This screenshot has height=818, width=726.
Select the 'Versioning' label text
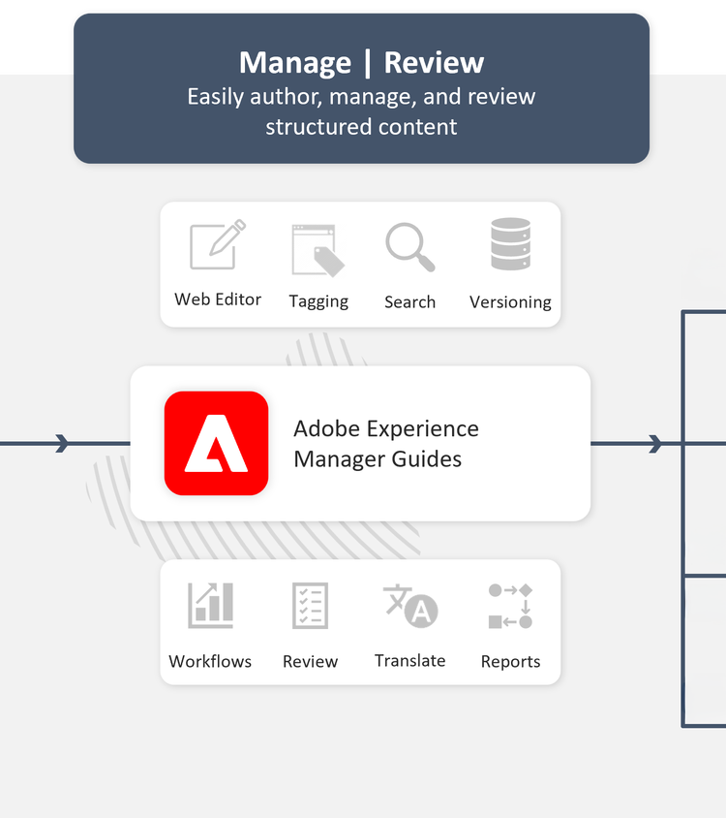pos(510,302)
